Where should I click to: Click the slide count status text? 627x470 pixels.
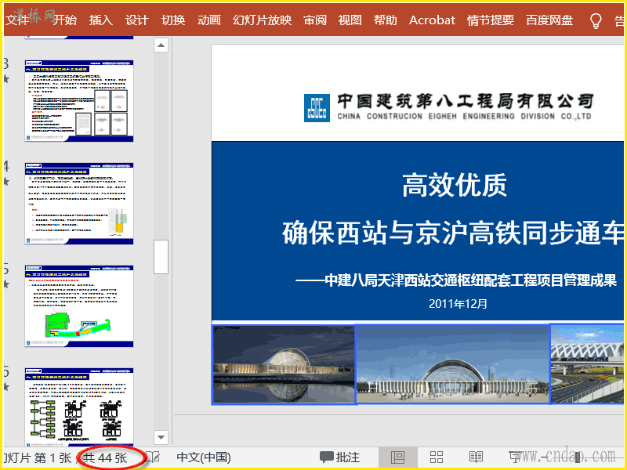coord(106,457)
